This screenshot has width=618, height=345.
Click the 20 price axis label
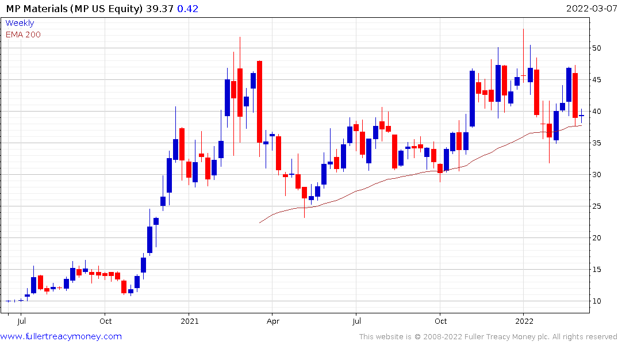click(x=596, y=237)
